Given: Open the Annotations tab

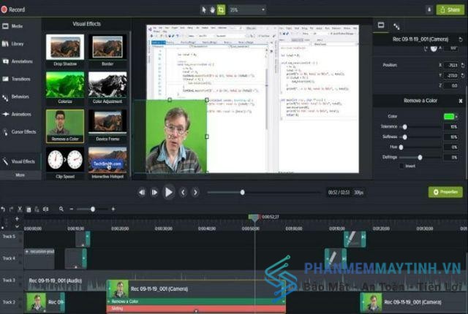Looking at the screenshot, I should coord(18,61).
